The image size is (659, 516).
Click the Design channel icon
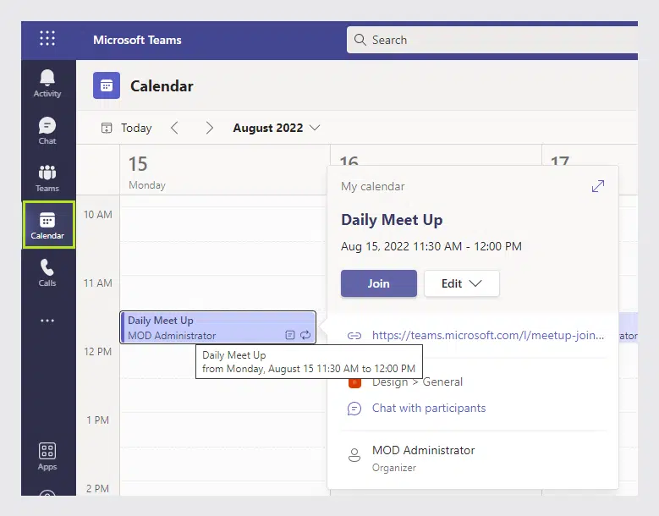click(x=354, y=383)
